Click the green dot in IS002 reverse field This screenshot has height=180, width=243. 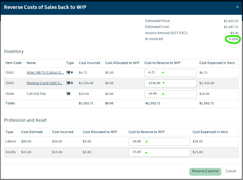(163, 73)
